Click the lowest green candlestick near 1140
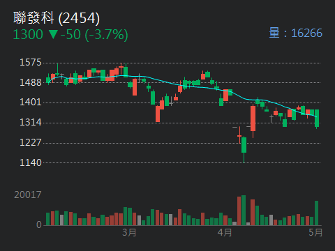The width and height of the screenshot is (335, 251). pyautogui.click(x=244, y=145)
